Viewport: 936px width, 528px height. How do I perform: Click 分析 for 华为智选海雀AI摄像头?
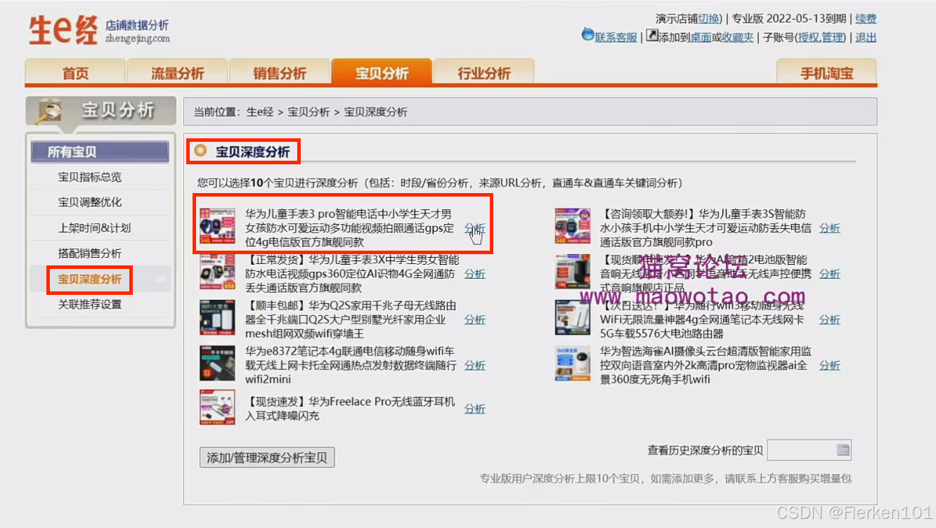click(830, 365)
